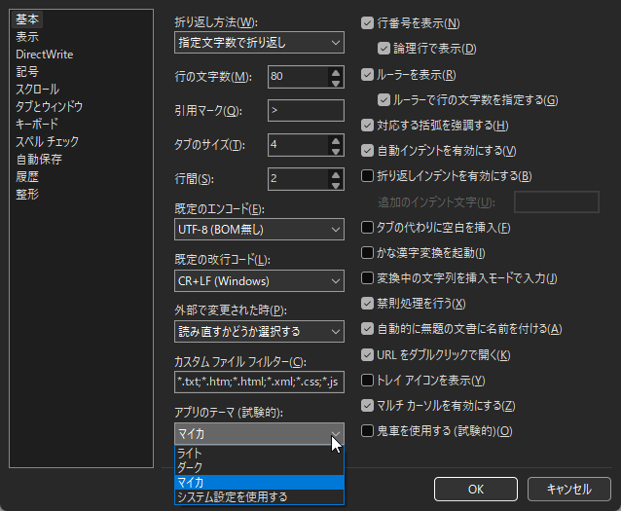Click the 行間 field showing 2

point(298,179)
